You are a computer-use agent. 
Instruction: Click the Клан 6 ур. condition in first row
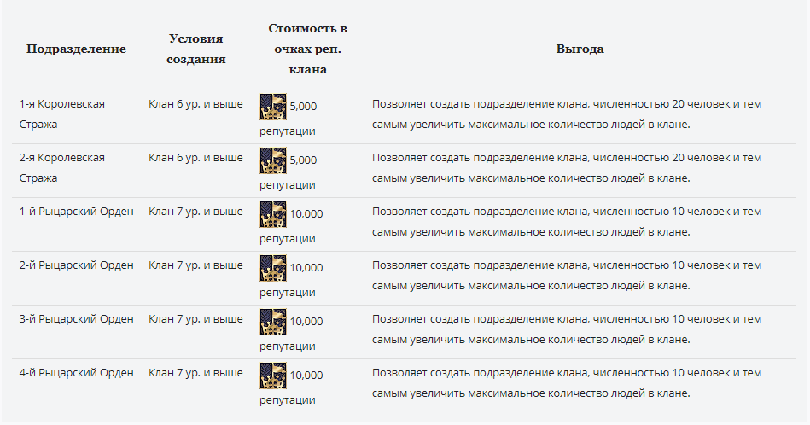195,104
